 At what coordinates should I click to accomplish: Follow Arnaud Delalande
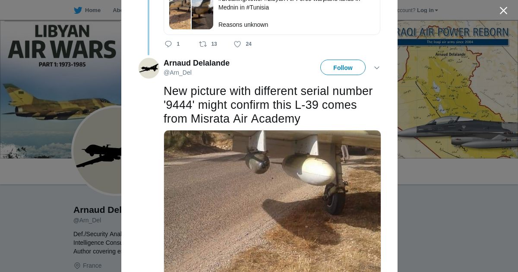pos(343,67)
